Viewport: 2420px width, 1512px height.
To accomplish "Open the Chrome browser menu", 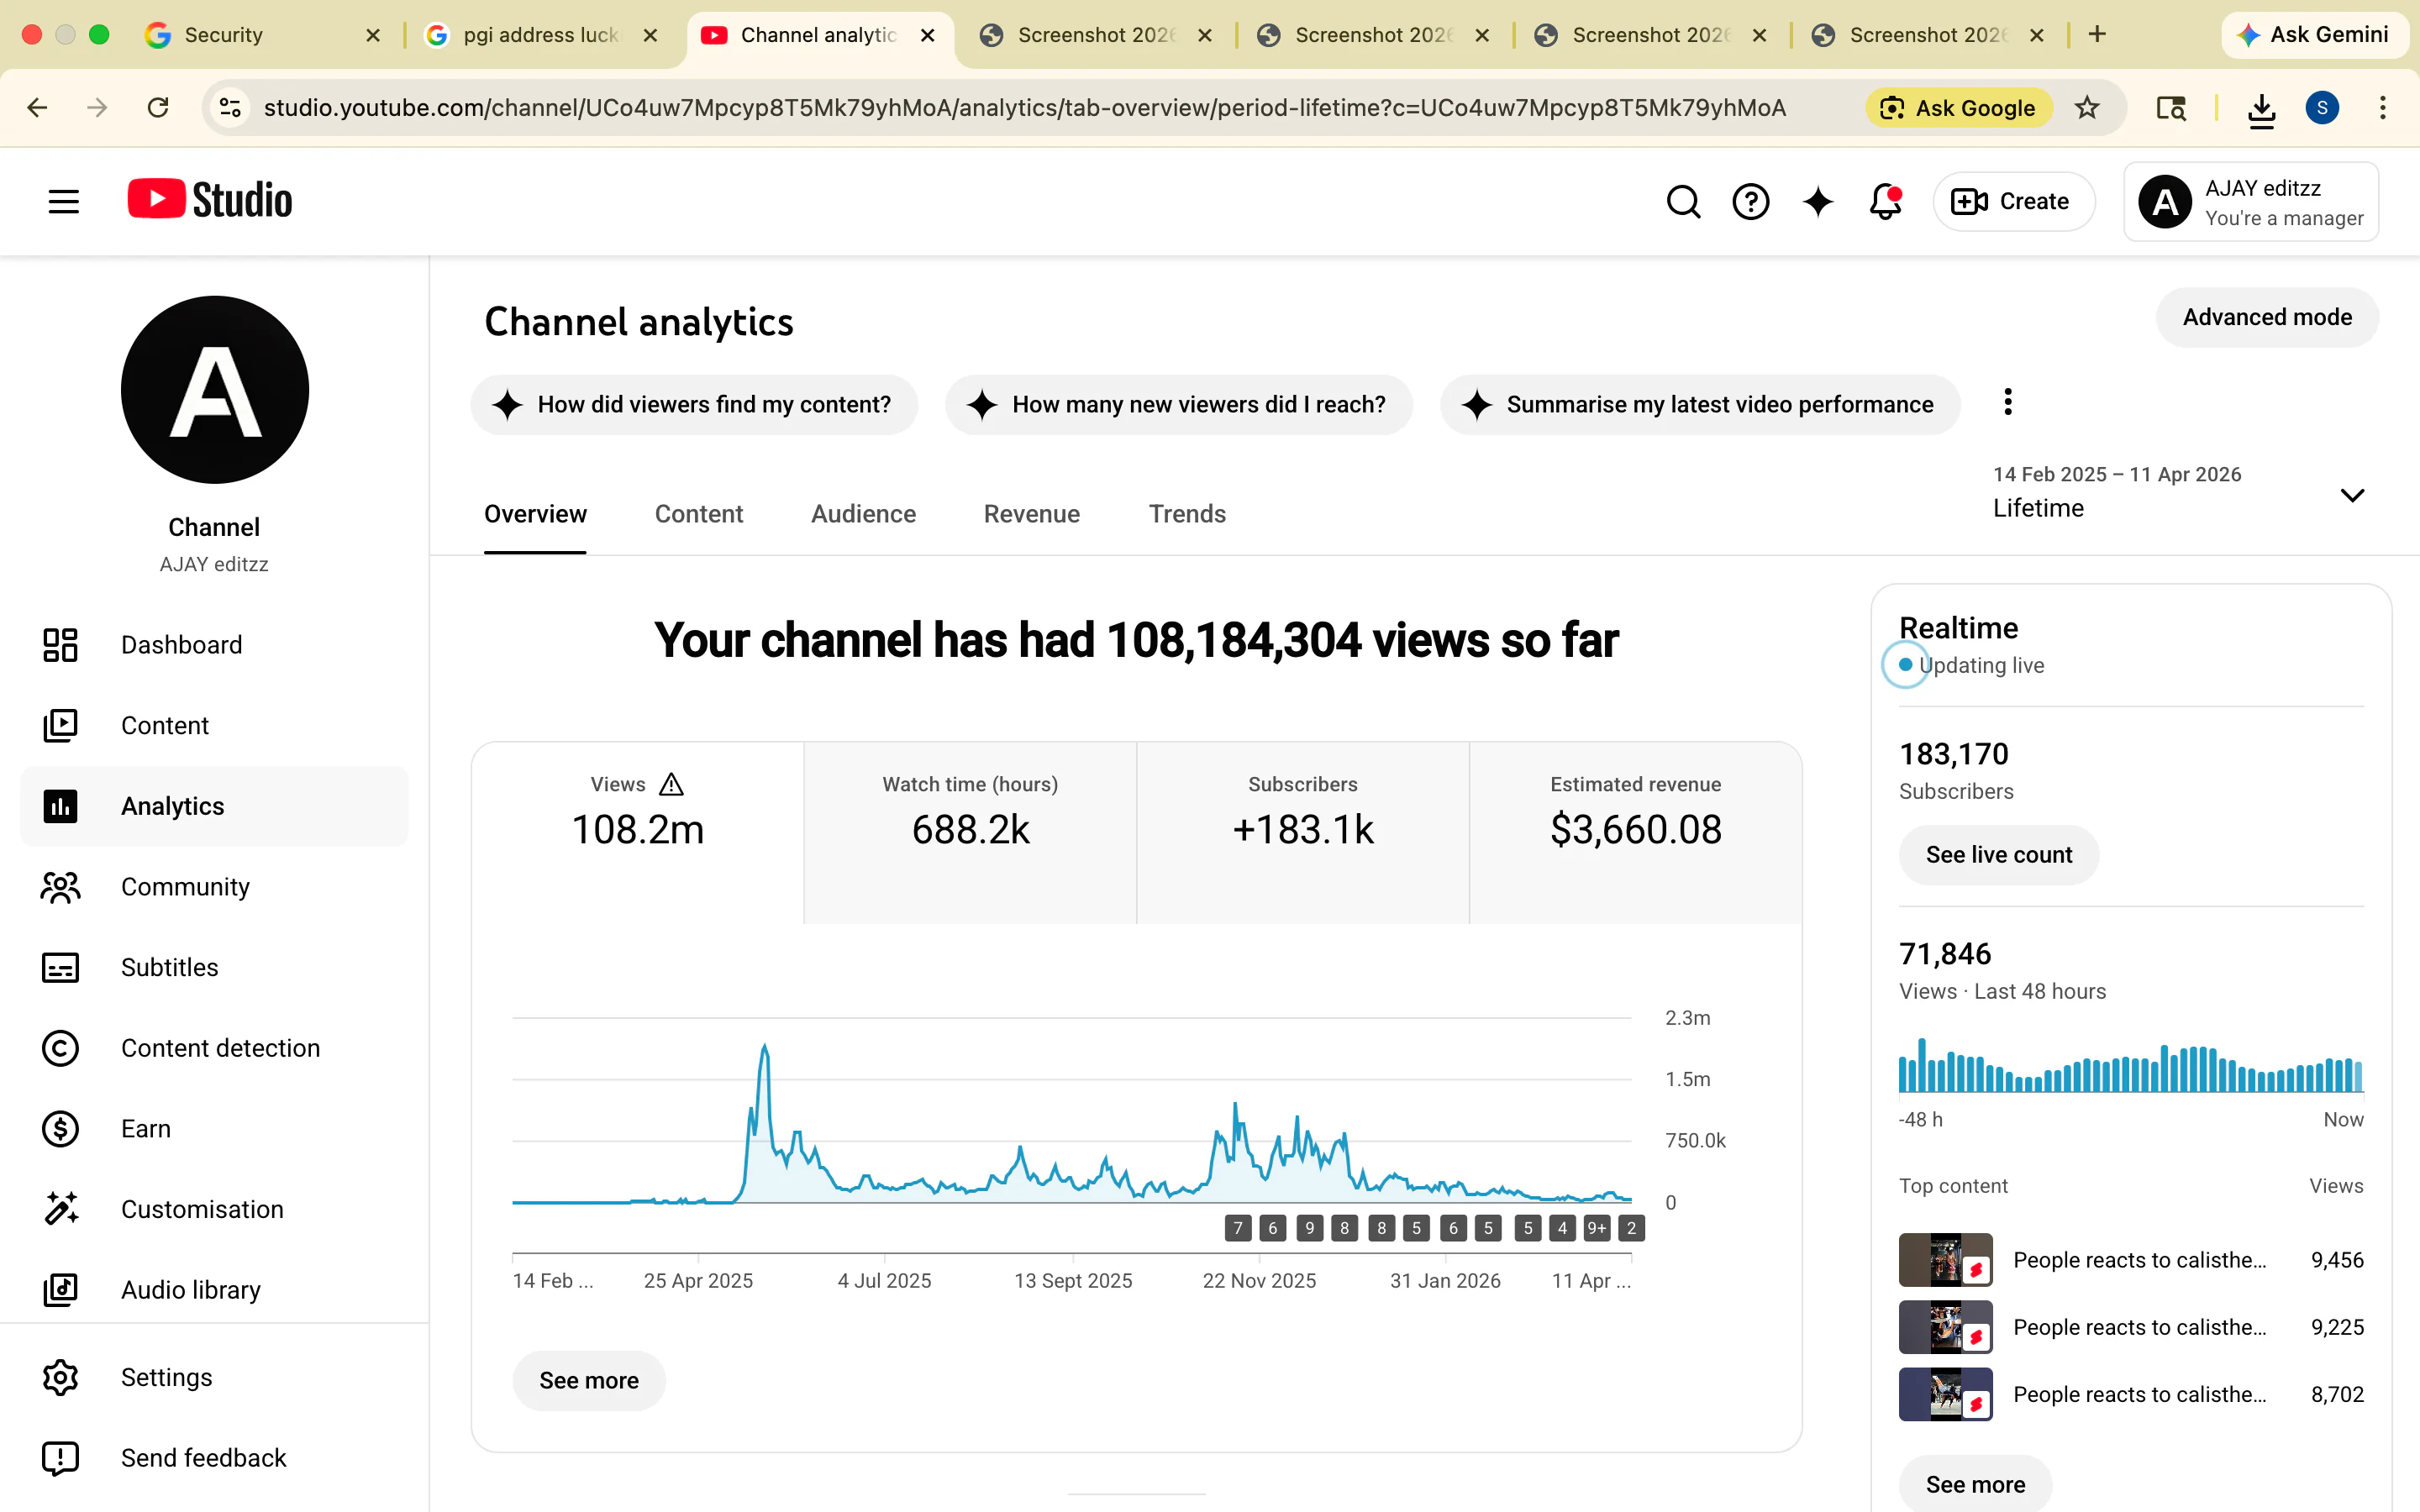I will (2384, 107).
